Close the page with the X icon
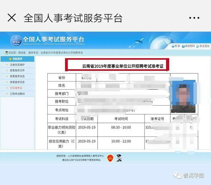The image size is (211, 185). (12, 18)
